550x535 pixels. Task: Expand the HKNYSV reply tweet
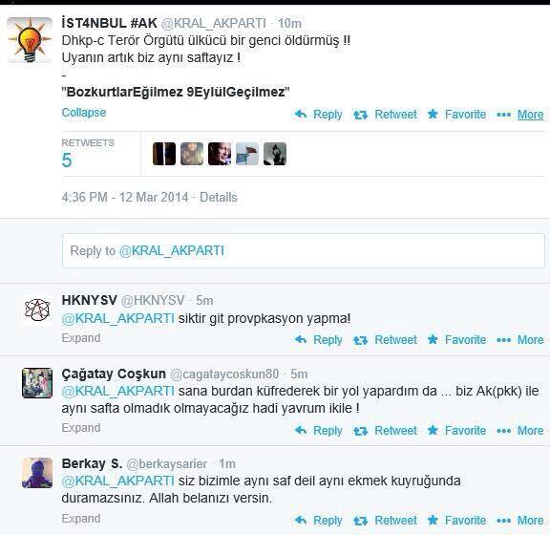(81, 337)
